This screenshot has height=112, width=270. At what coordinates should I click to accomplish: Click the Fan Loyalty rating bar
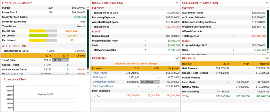click(x=43, y=36)
